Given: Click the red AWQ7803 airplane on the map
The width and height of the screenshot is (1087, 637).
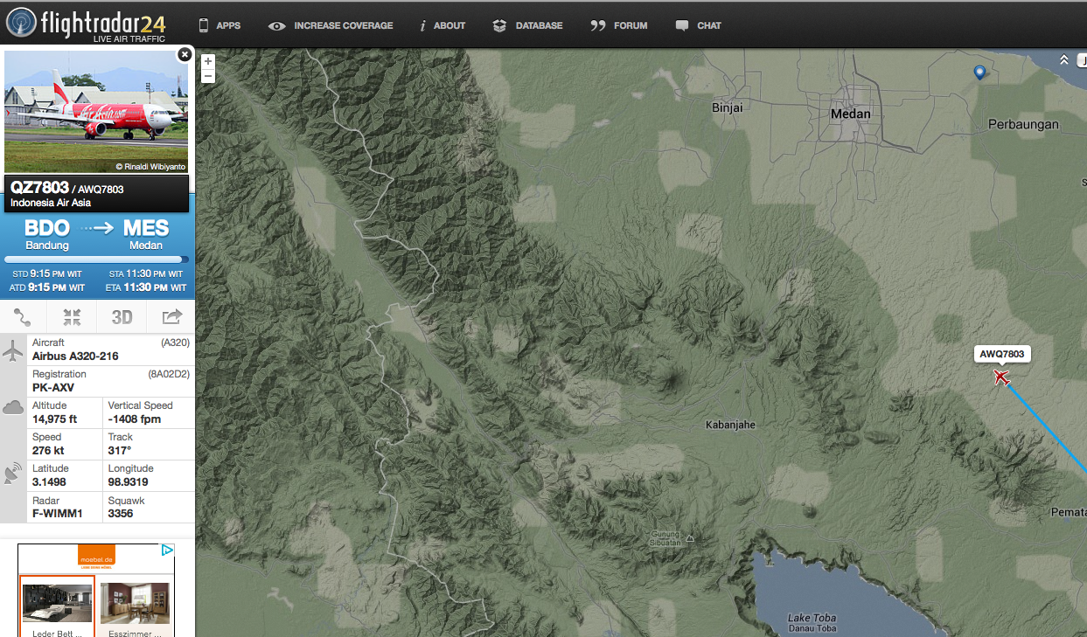Looking at the screenshot, I should click(1001, 377).
